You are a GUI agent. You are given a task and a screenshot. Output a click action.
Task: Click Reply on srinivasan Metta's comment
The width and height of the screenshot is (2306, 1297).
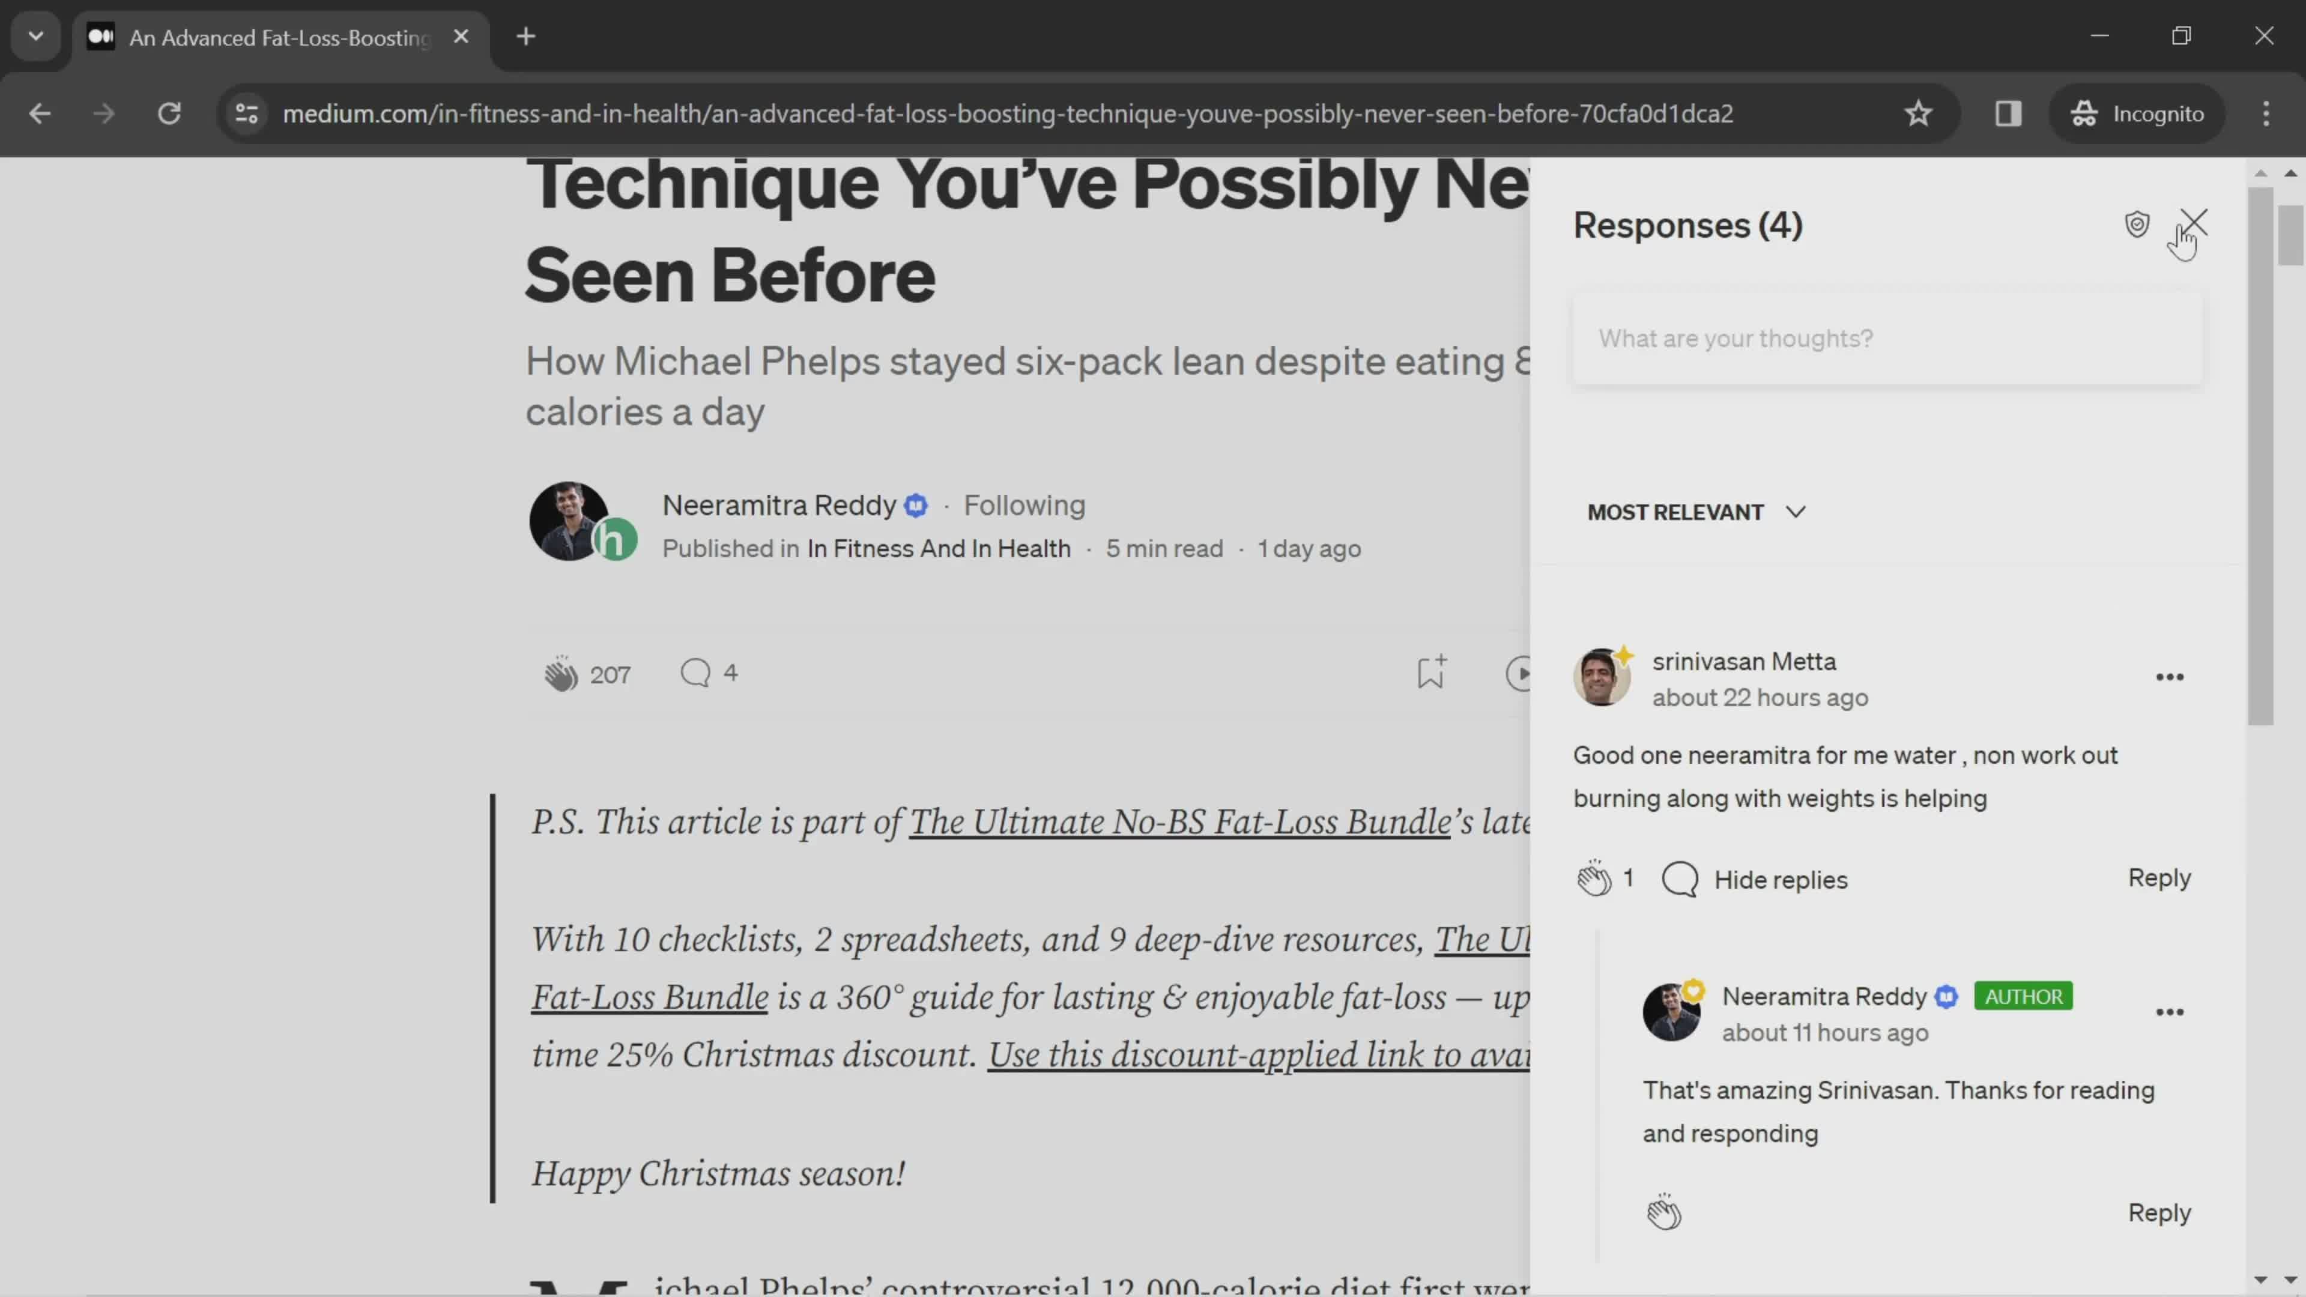tap(2159, 877)
